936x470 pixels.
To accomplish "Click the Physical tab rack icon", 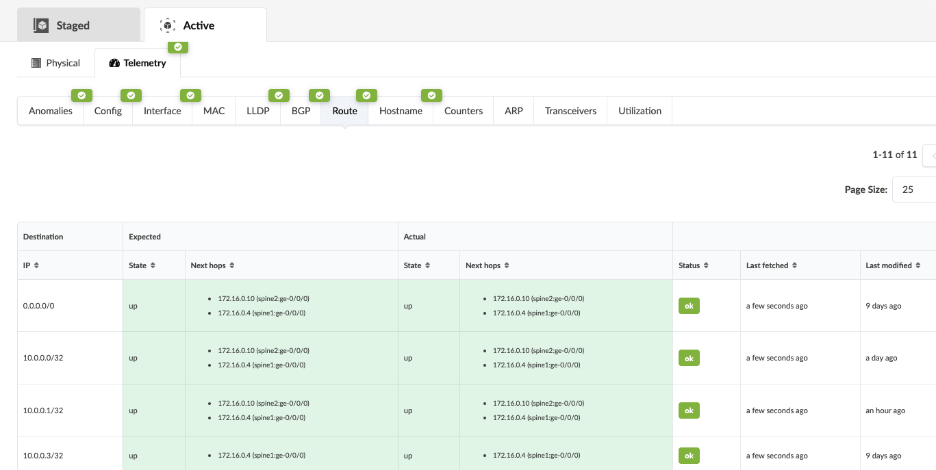I will 36,63.
